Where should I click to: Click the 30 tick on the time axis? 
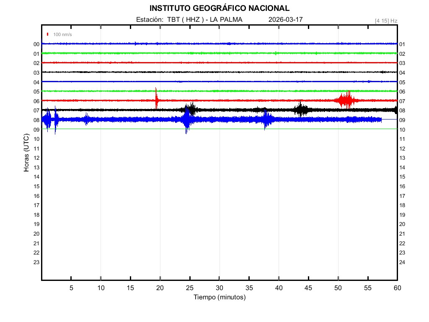point(219,288)
